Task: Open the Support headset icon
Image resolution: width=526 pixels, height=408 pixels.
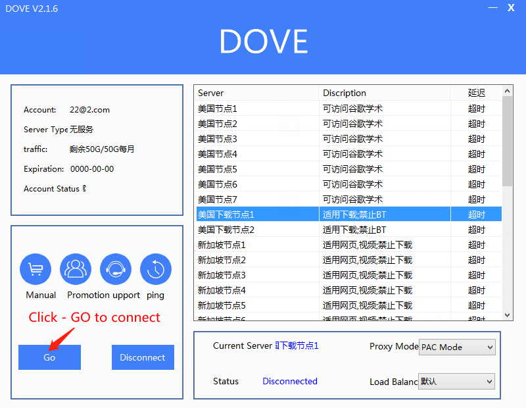Action: click(x=116, y=269)
